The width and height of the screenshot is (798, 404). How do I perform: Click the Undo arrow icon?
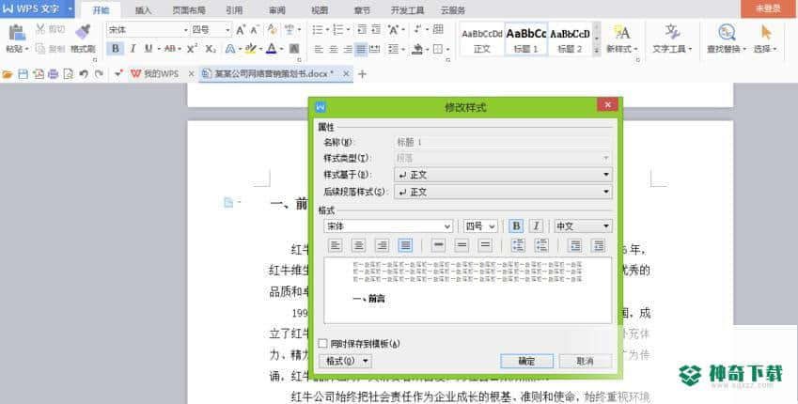(84, 74)
